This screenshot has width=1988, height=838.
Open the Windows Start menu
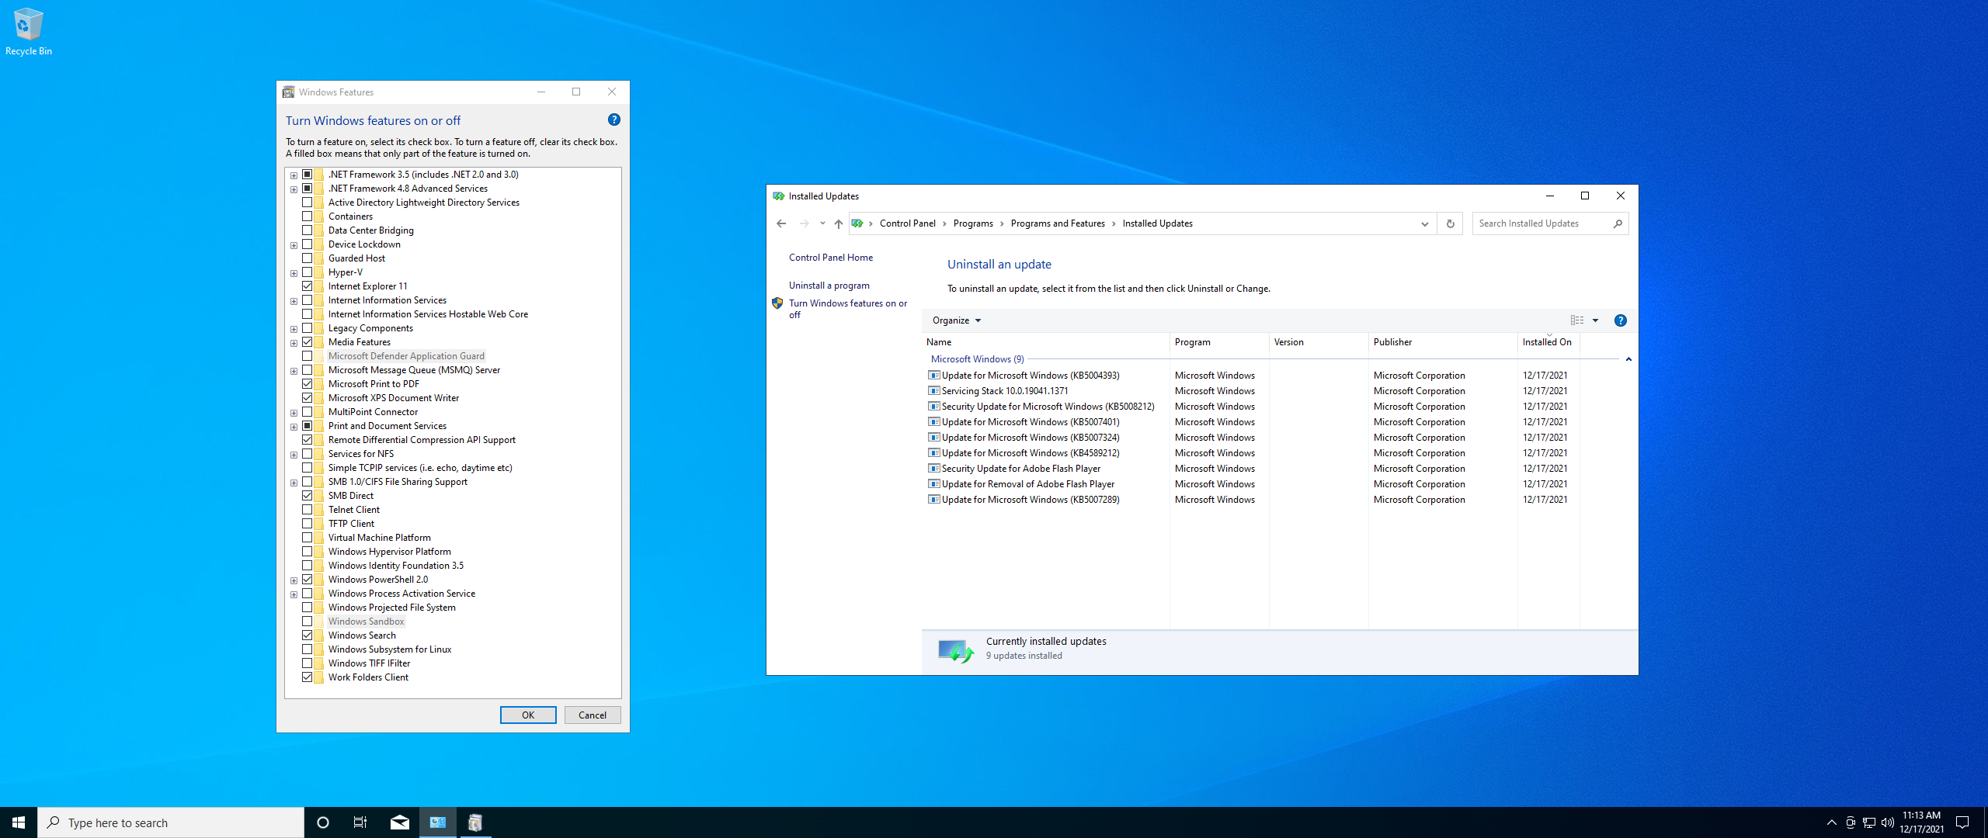pyautogui.click(x=19, y=822)
